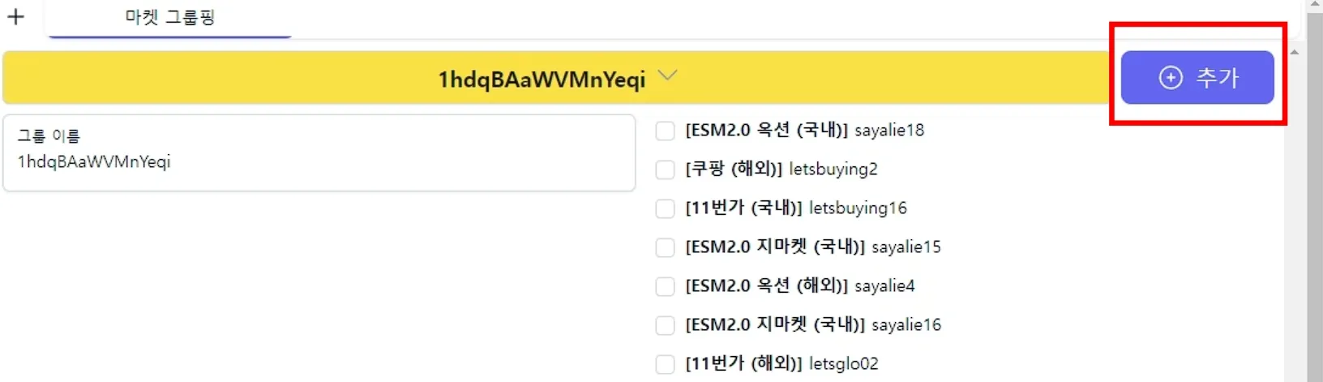Click the sayalie18 account label text
This screenshot has height=382, width=1323.
[x=888, y=131]
